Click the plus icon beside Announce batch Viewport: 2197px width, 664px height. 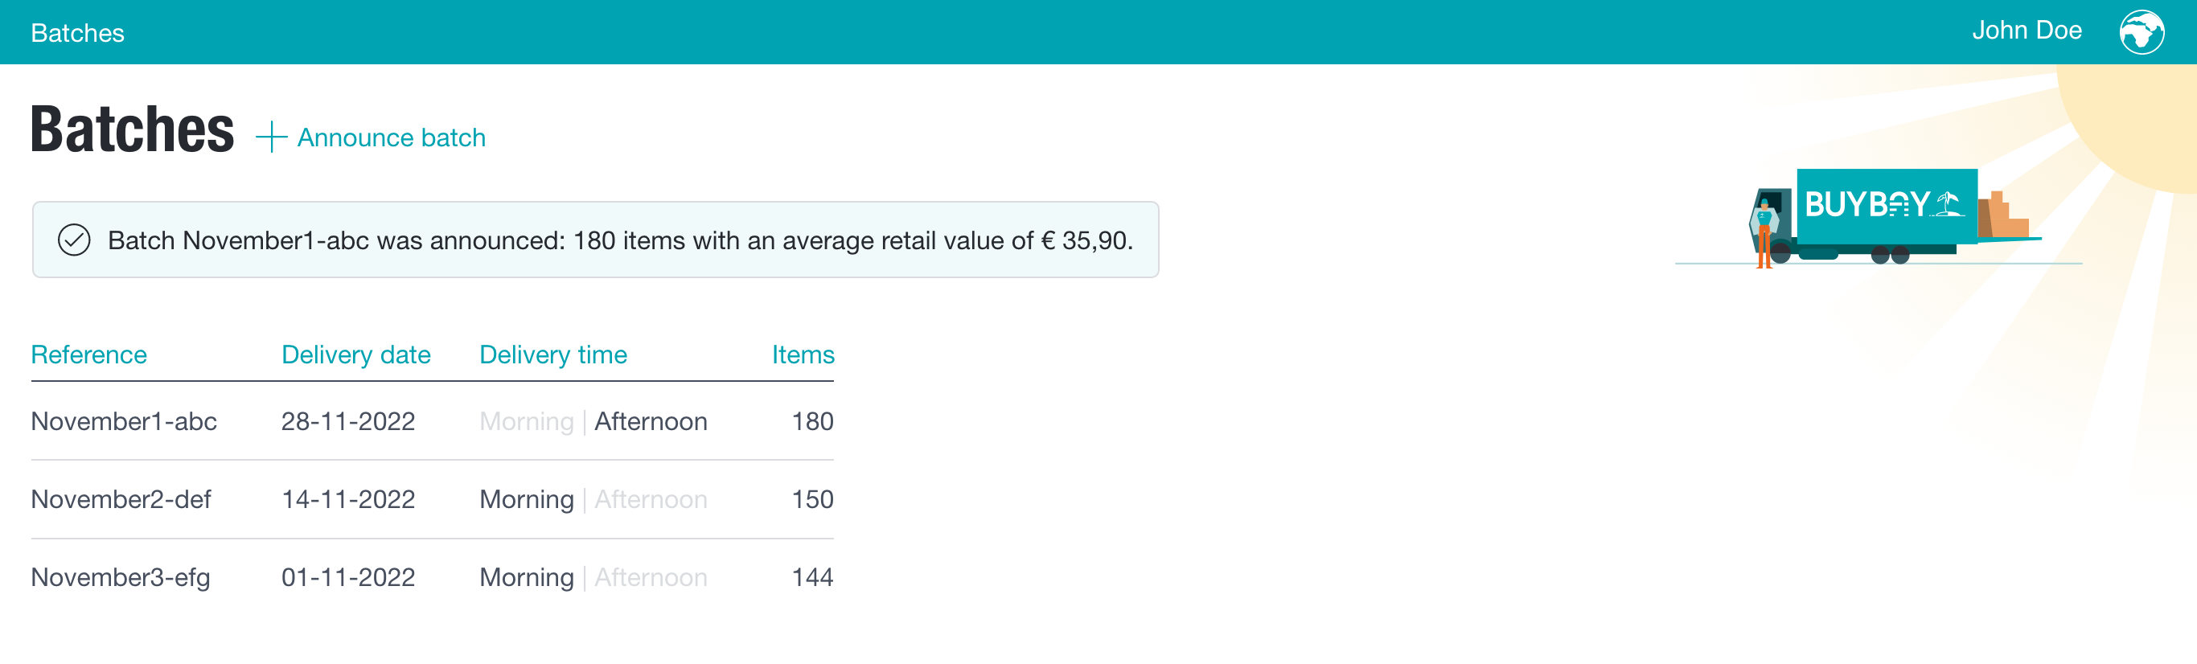[271, 137]
